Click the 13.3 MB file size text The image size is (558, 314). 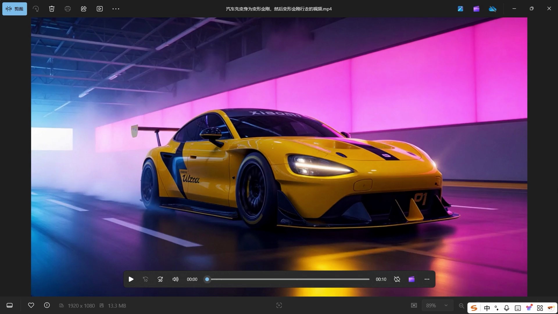117,306
